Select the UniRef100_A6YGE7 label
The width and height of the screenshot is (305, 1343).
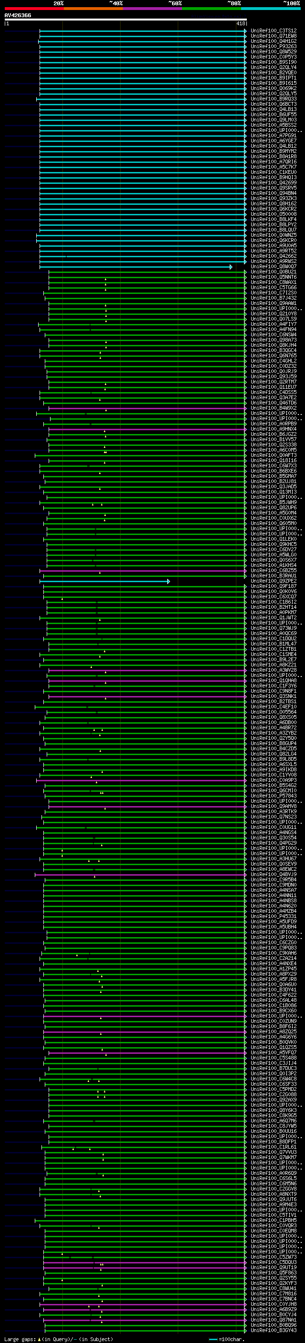coord(273,141)
